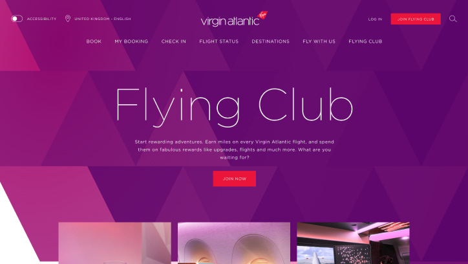Go to Flight Status
The height and width of the screenshot is (264, 468).
click(218, 41)
